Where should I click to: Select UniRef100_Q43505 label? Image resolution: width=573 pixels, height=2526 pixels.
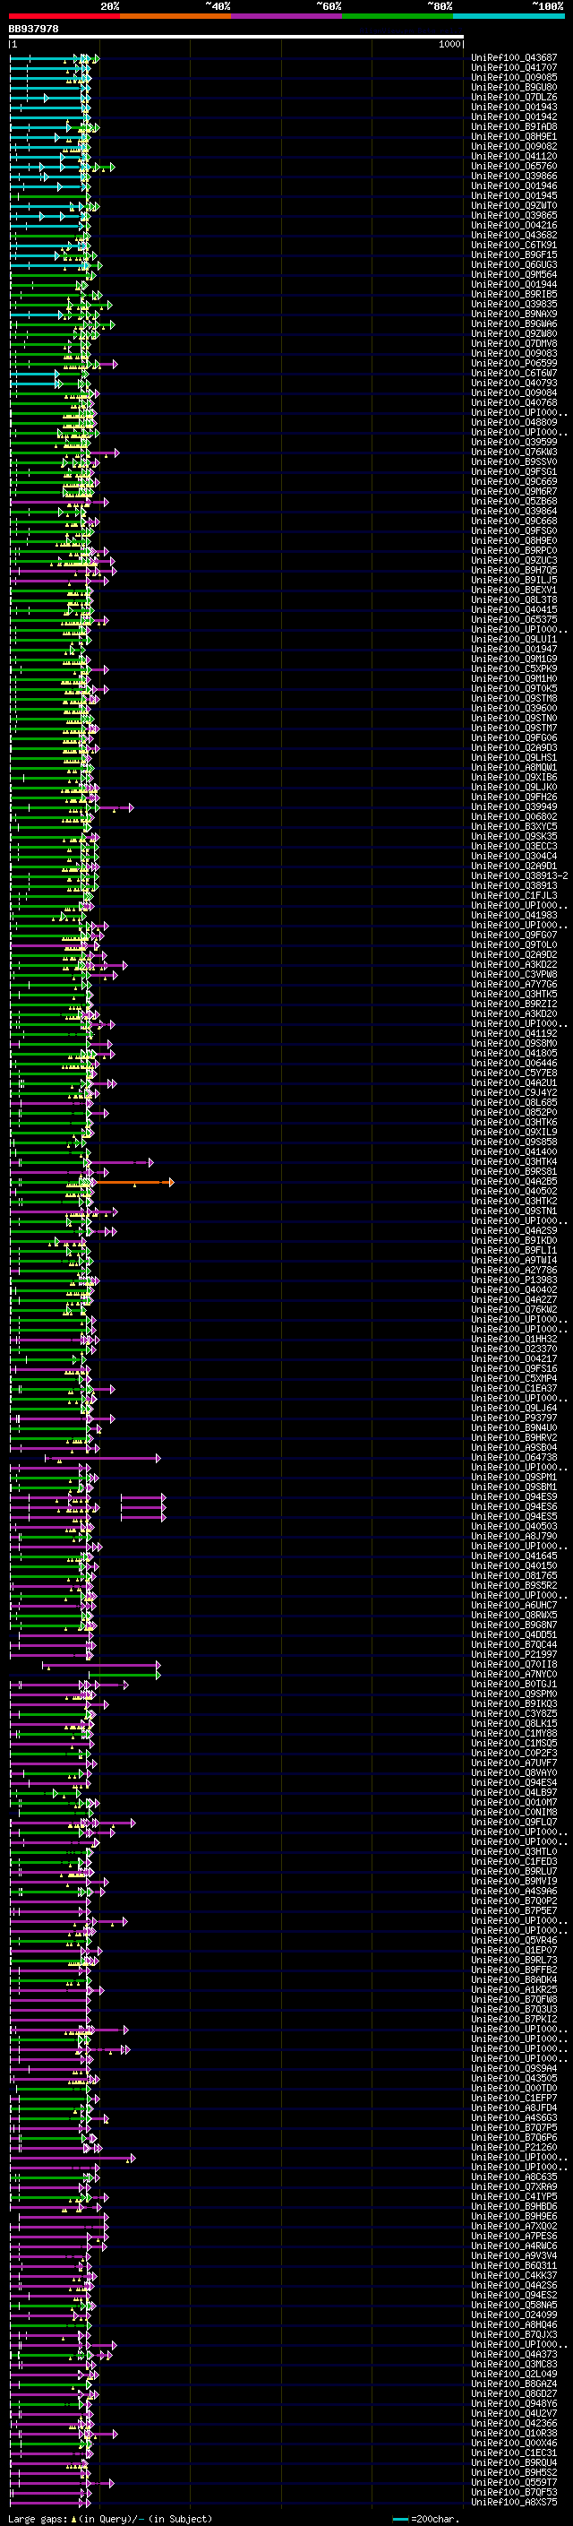[514, 2078]
